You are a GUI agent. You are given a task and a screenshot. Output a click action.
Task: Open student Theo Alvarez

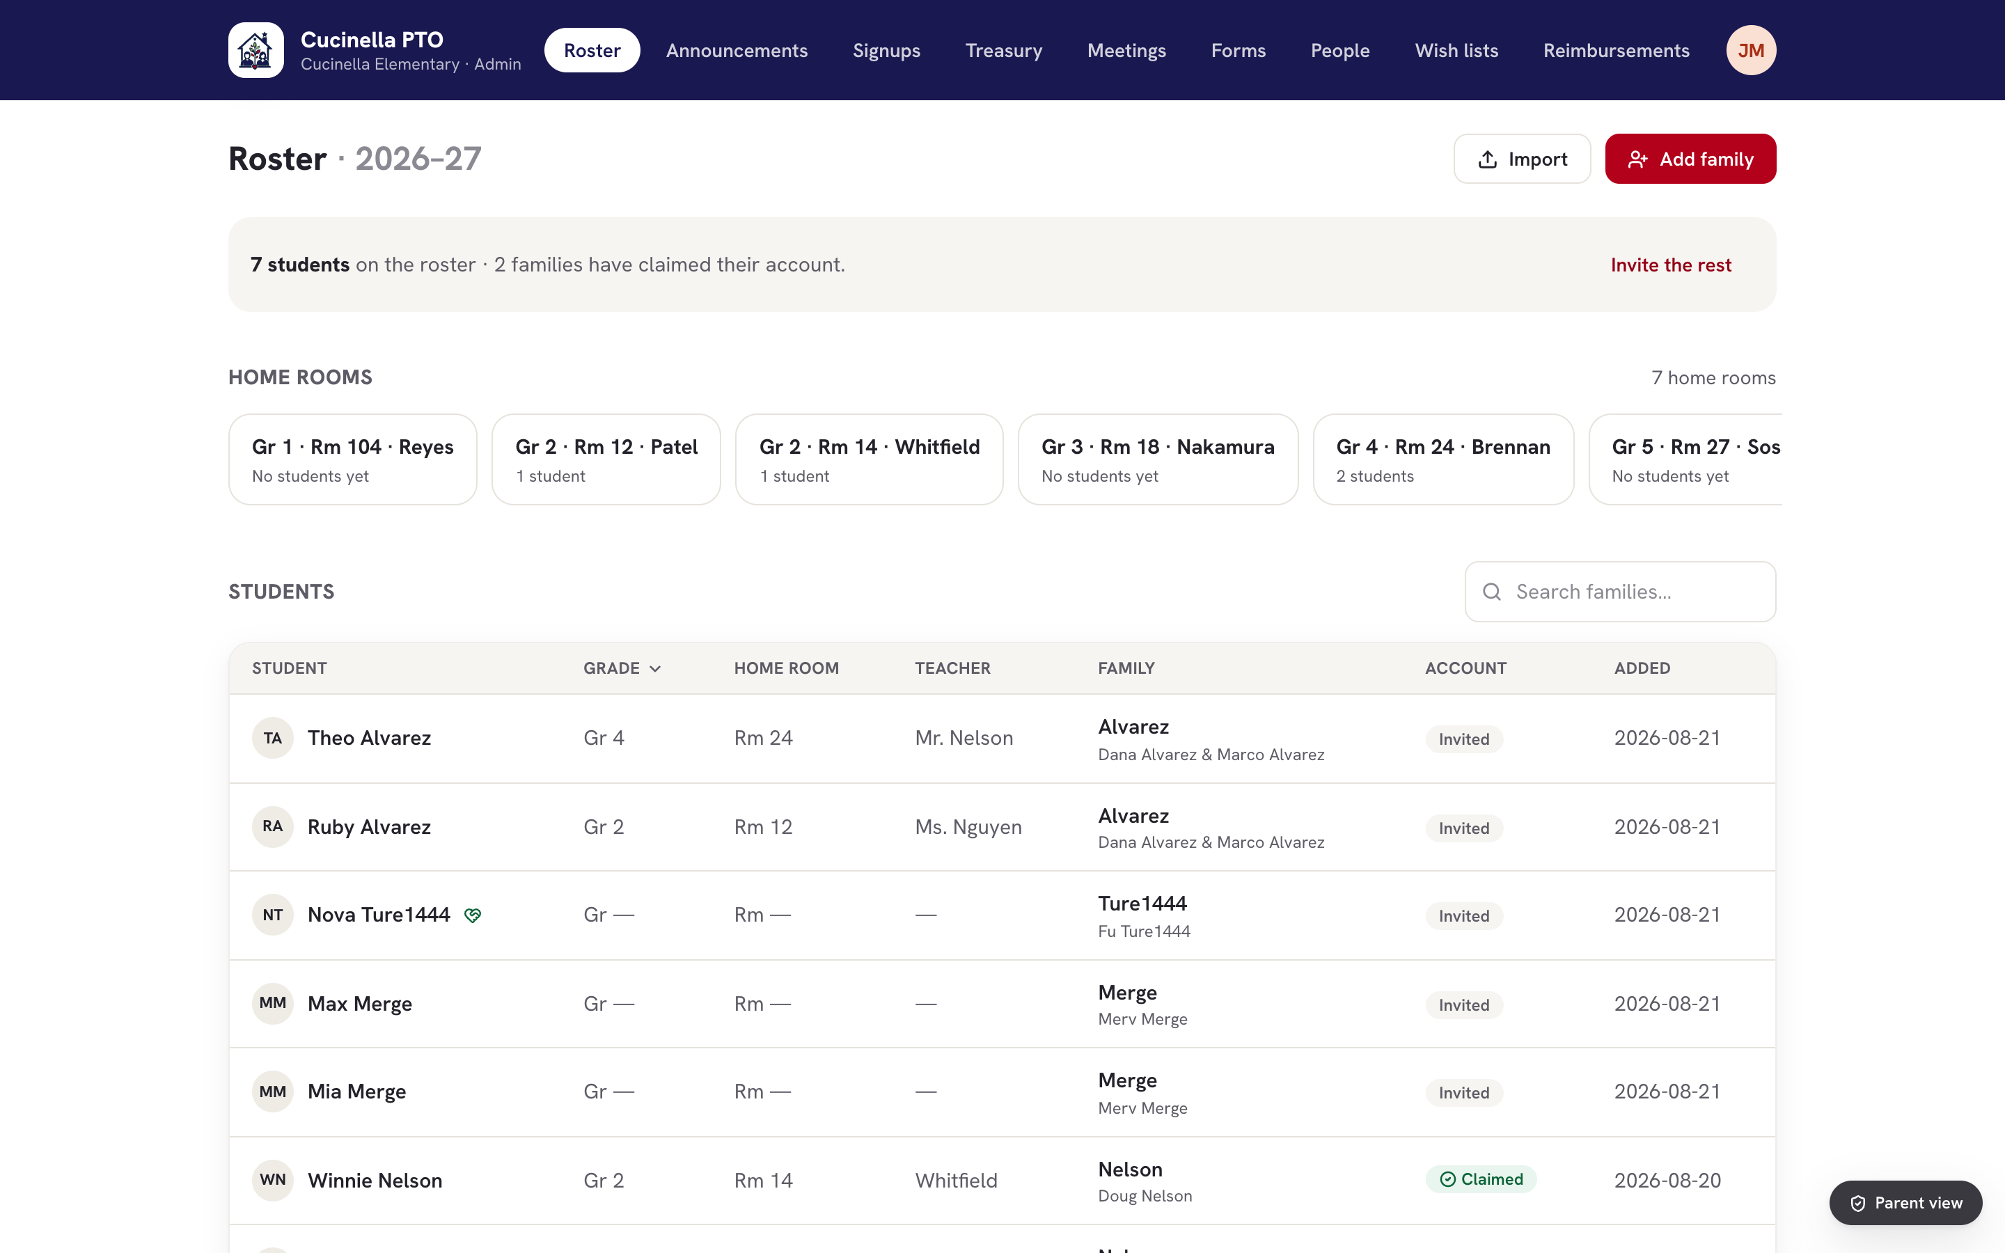click(369, 739)
